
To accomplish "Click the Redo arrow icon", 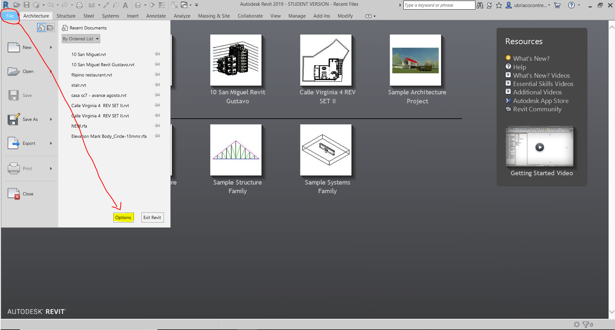I will tap(65, 5).
